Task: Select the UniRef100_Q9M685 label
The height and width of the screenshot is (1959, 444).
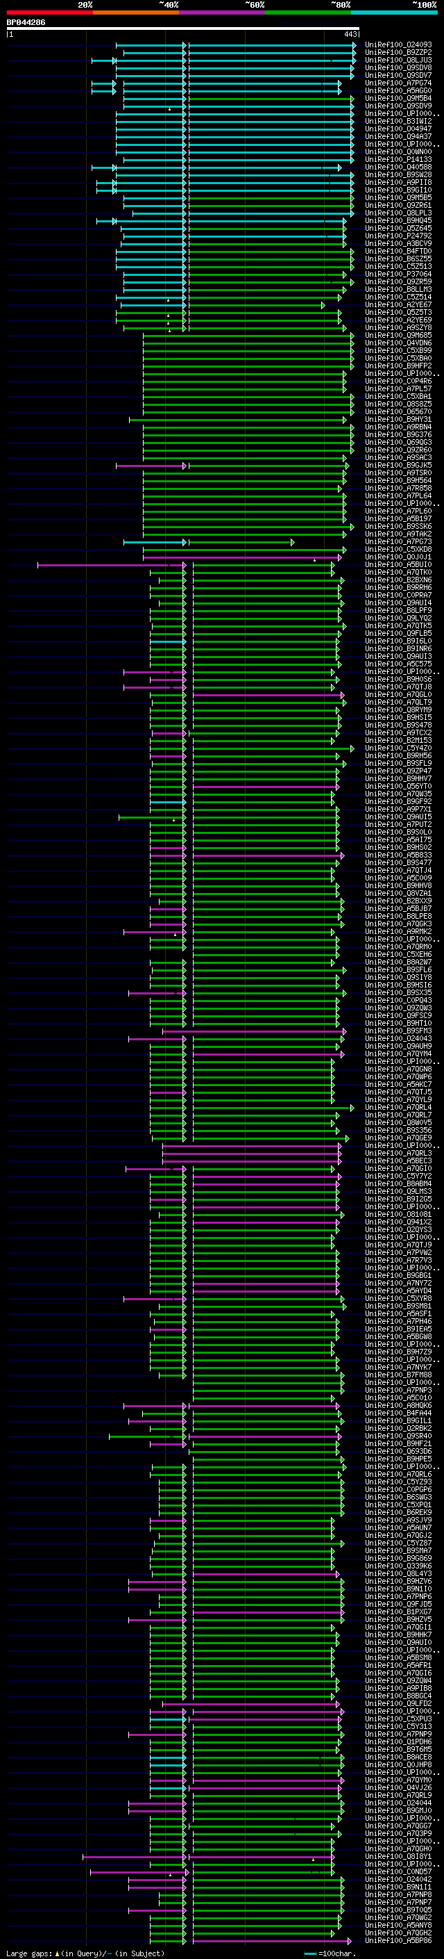Action: tap(398, 336)
